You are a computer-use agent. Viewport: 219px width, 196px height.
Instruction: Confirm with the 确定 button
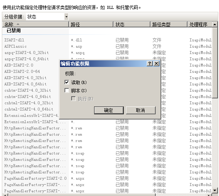coord(109,110)
